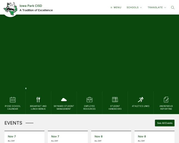Open the Anonymous Reporting notepad icon
The height and width of the screenshot is (143, 179).
pyautogui.click(x=166, y=100)
